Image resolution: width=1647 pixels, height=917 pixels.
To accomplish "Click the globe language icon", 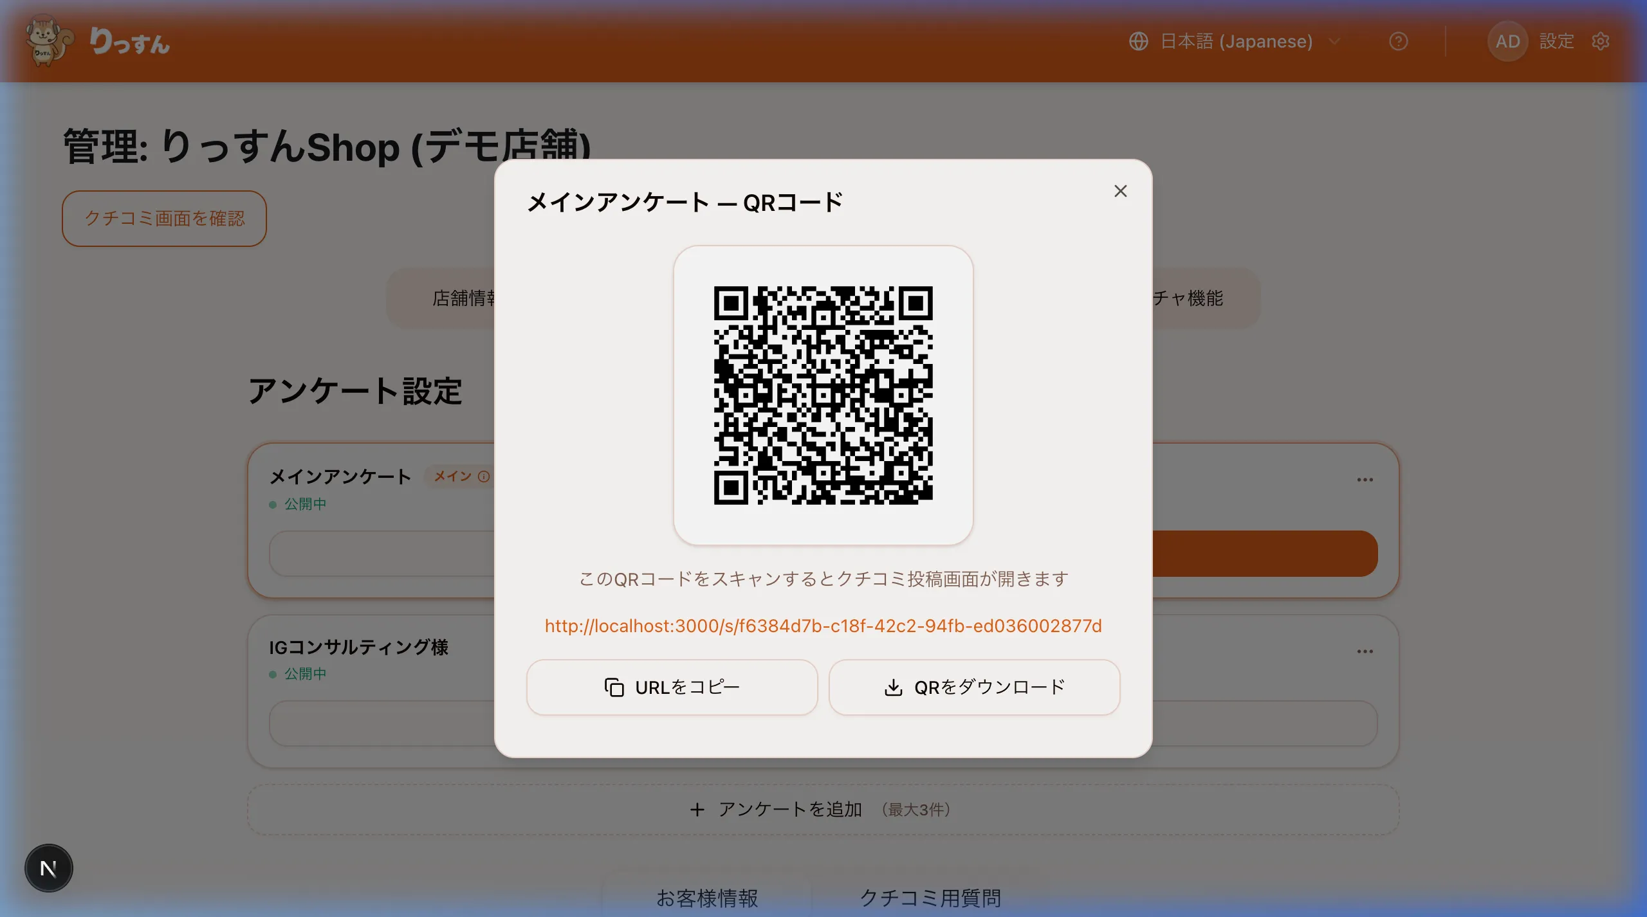I will click(1139, 41).
